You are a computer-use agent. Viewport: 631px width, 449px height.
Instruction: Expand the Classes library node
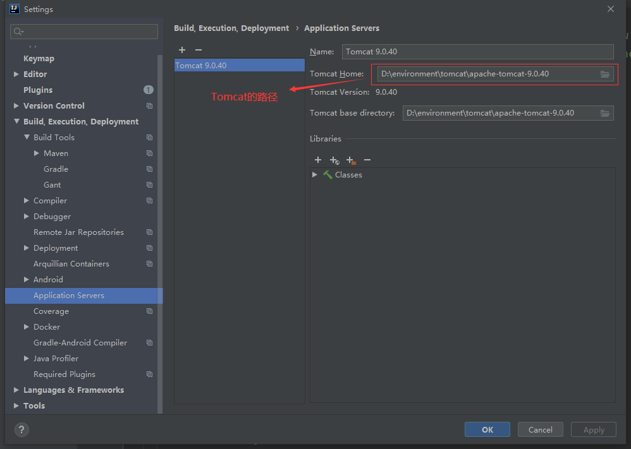(x=315, y=175)
